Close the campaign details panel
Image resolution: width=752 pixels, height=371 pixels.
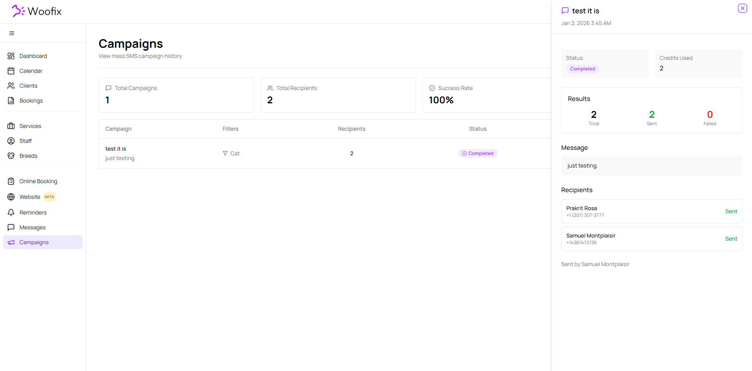742,8
